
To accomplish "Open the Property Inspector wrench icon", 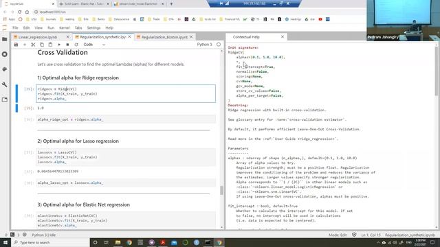I will tap(5, 84).
